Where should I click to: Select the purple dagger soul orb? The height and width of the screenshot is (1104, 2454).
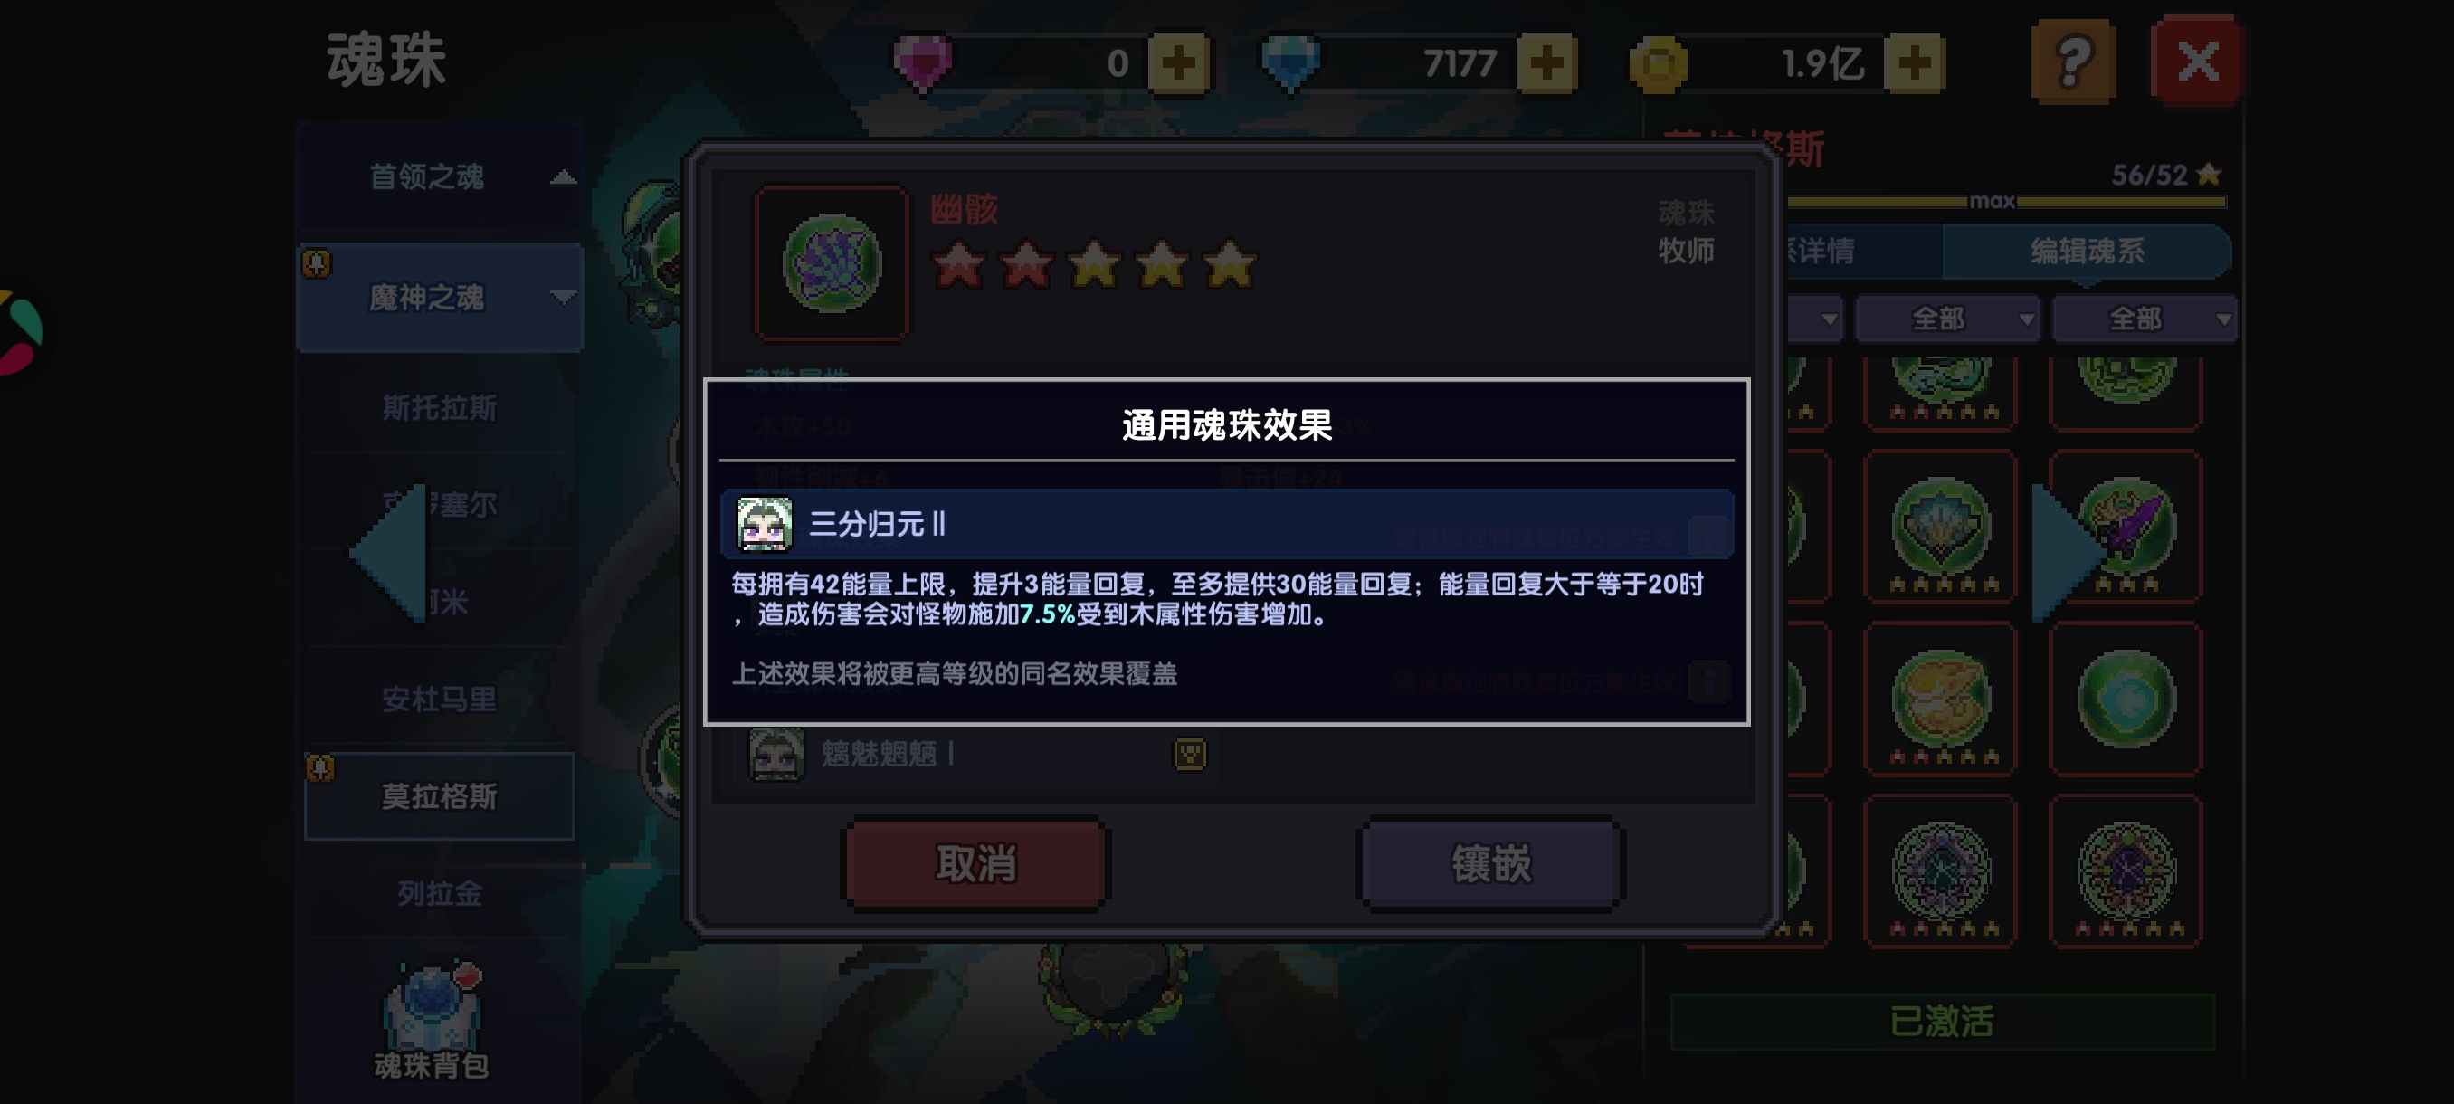[2126, 527]
